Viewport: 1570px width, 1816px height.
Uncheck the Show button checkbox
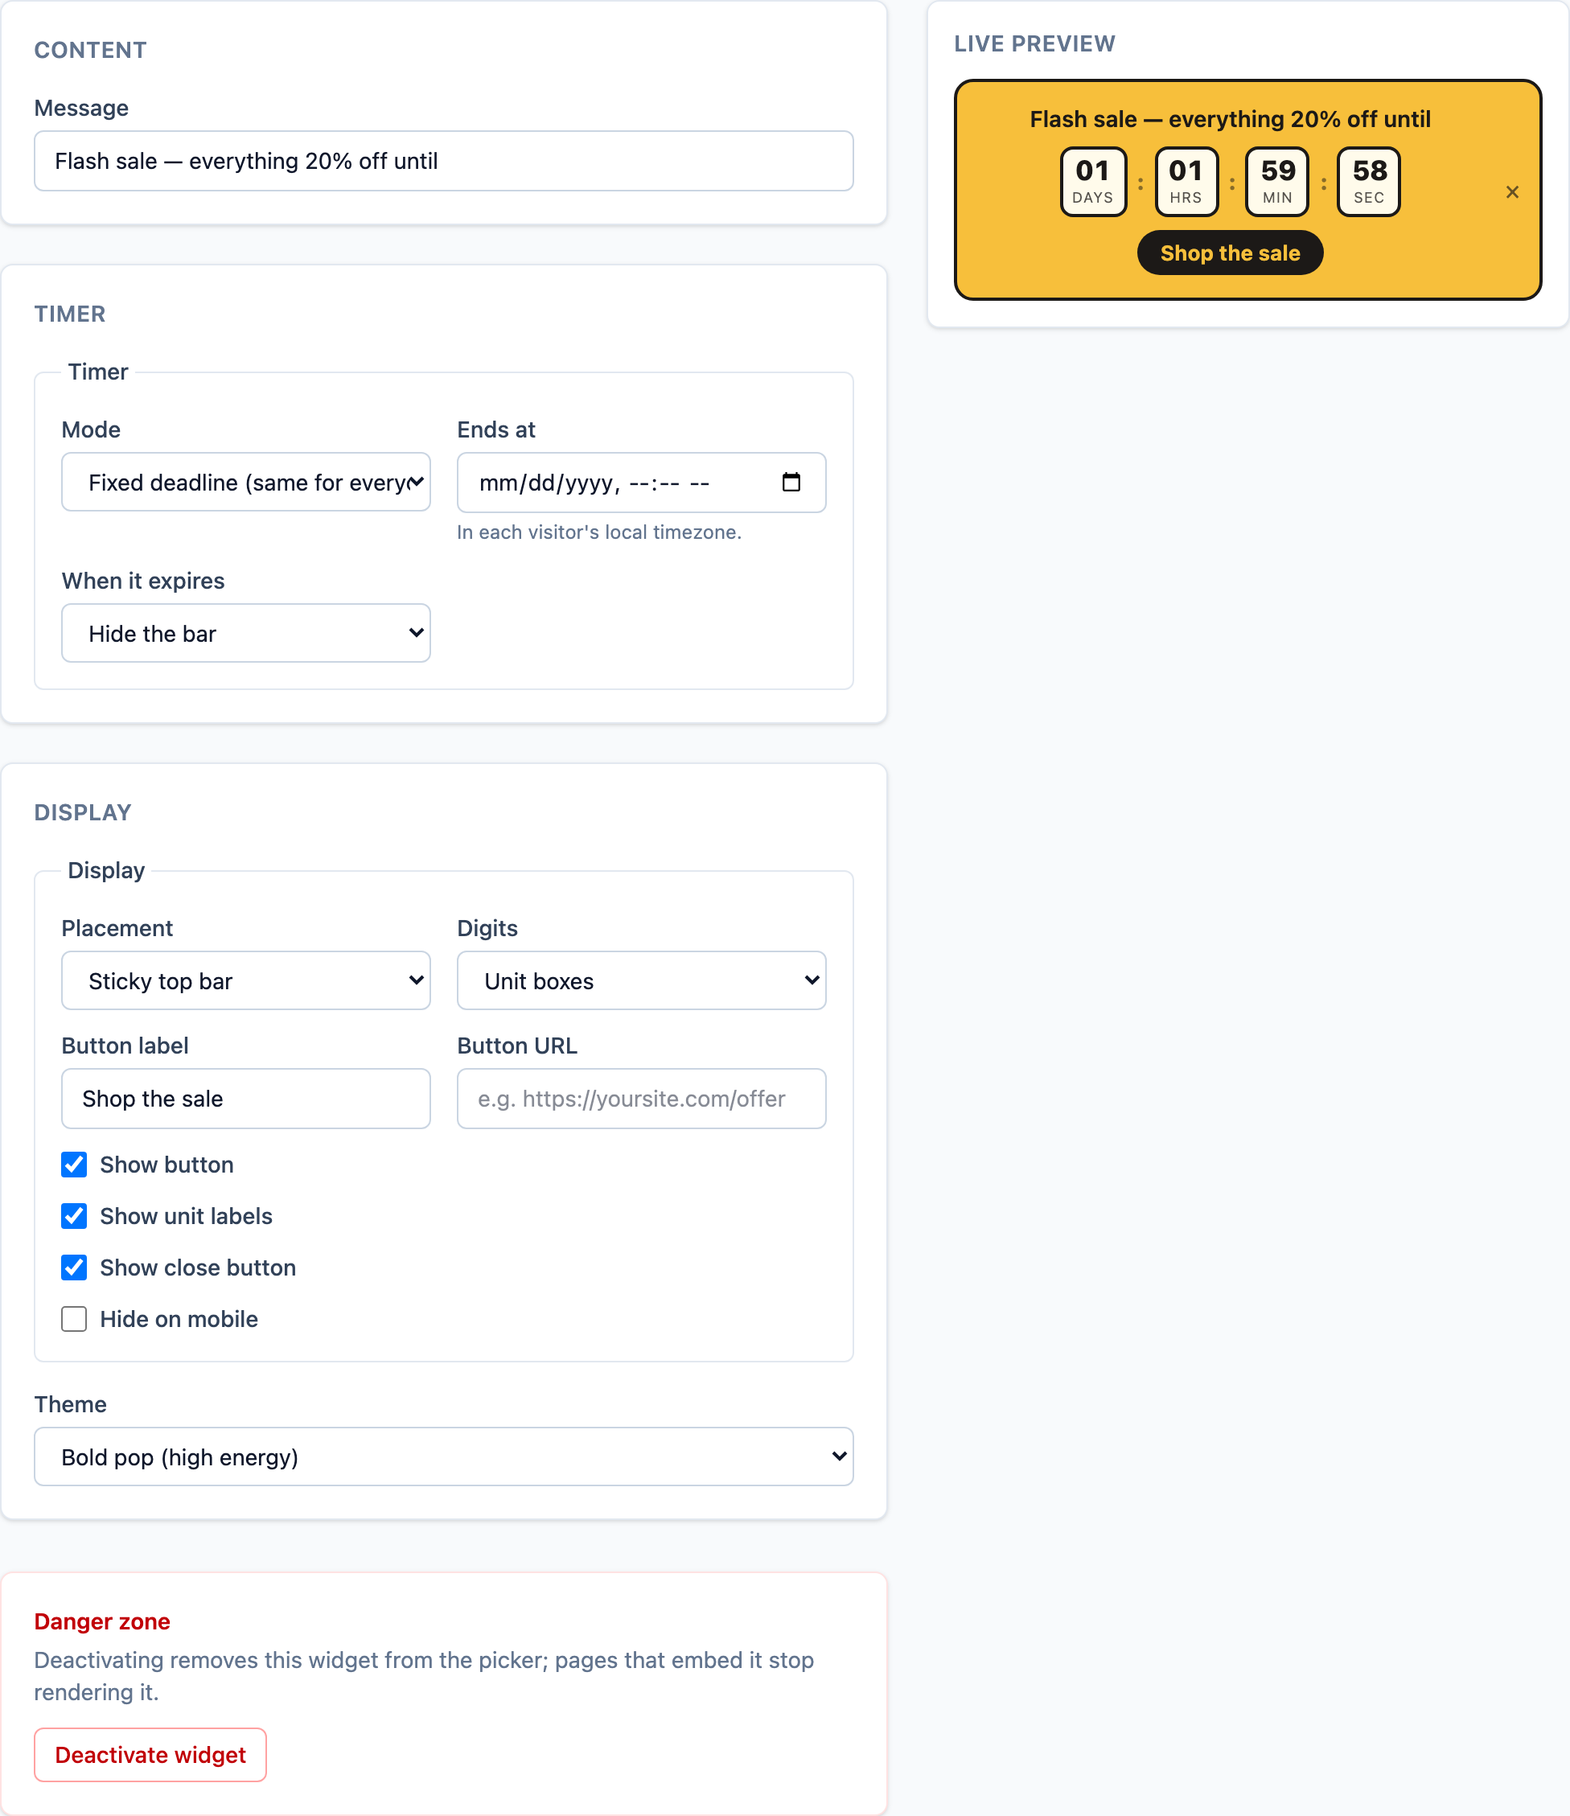pos(75,1165)
